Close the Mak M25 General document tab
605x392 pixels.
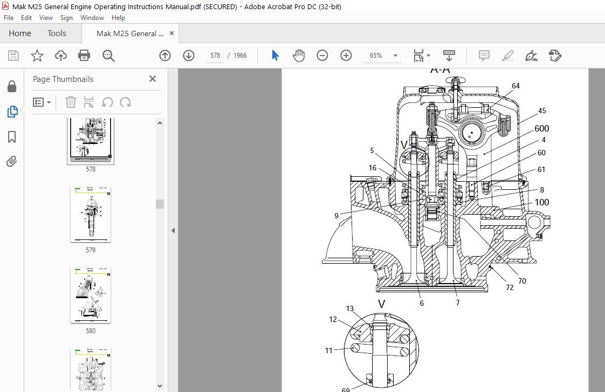(x=171, y=33)
